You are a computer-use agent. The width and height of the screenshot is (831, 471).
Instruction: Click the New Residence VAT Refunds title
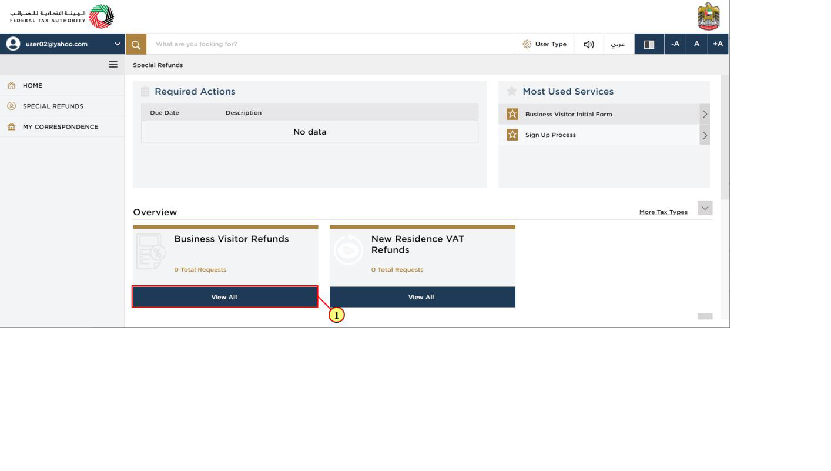click(x=417, y=244)
